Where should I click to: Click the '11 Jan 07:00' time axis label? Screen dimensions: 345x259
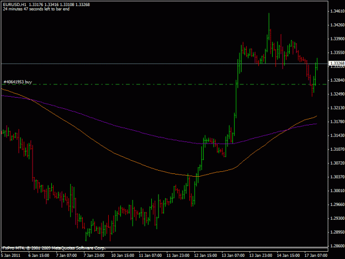pyautogui.click(x=150, y=256)
